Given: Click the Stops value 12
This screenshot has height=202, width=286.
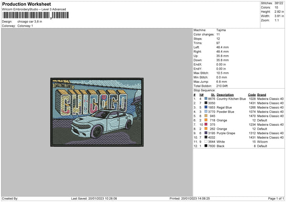Looking at the screenshot, I should coord(218,39).
